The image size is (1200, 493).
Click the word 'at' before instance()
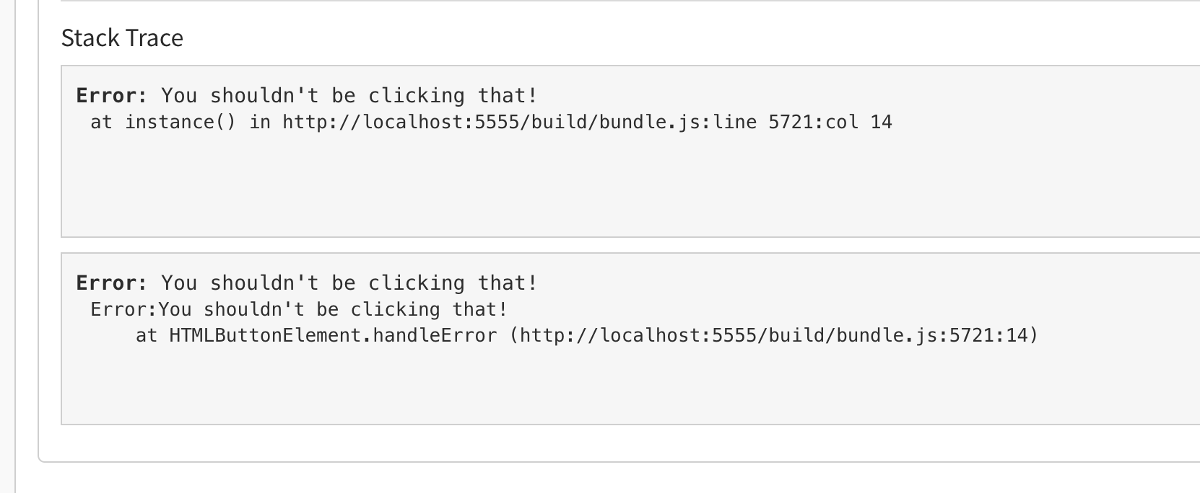pyautogui.click(x=101, y=123)
